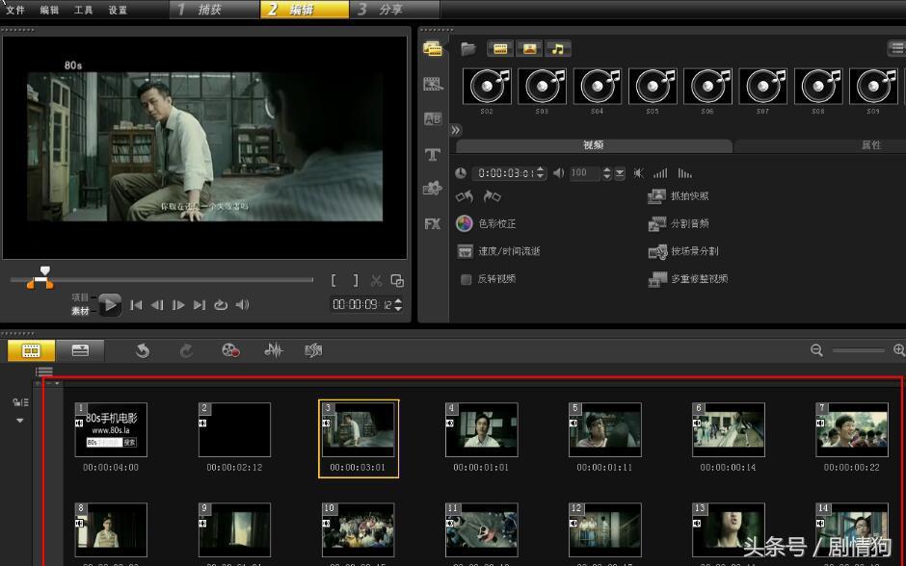This screenshot has height=566, width=906.
Task: Open the Transitions library icon
Action: (x=433, y=85)
